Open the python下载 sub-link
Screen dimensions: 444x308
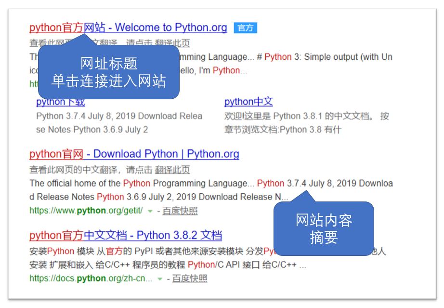[61, 102]
